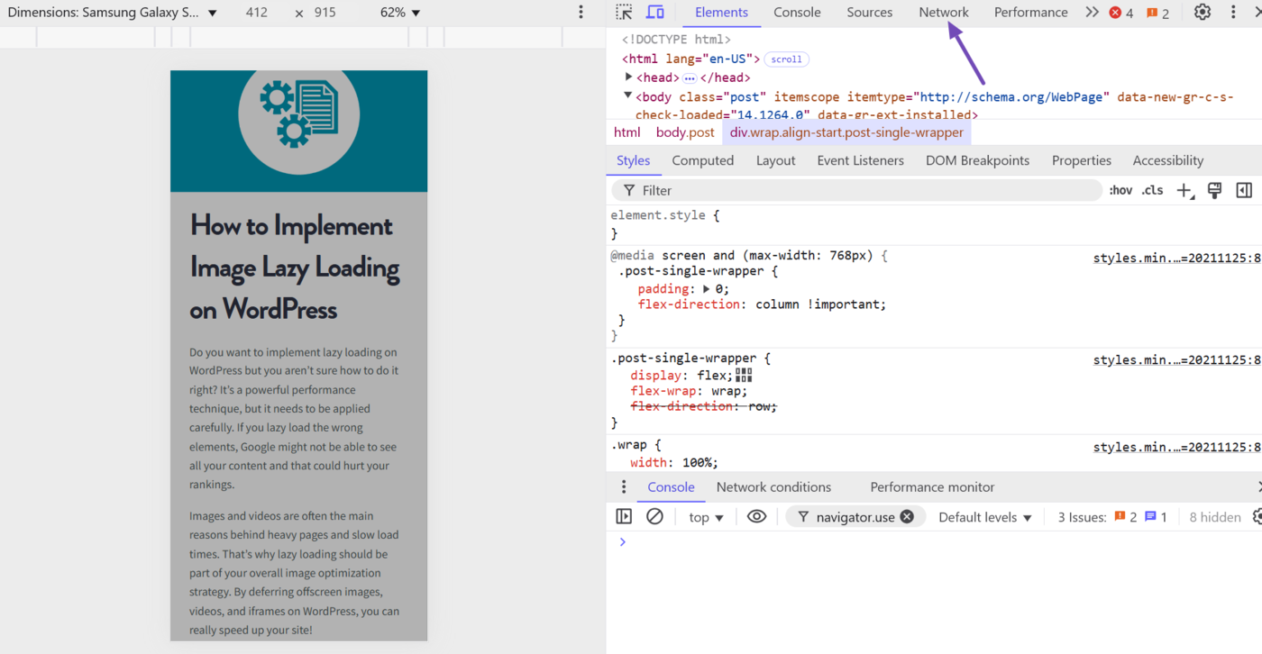Remove the navigator.use console filter text
This screenshot has width=1262, height=654.
click(x=907, y=517)
